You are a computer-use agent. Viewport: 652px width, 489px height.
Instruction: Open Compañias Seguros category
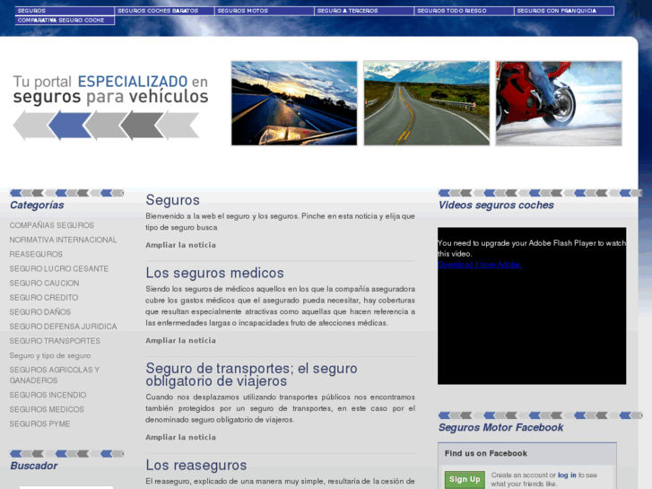pyautogui.click(x=51, y=225)
